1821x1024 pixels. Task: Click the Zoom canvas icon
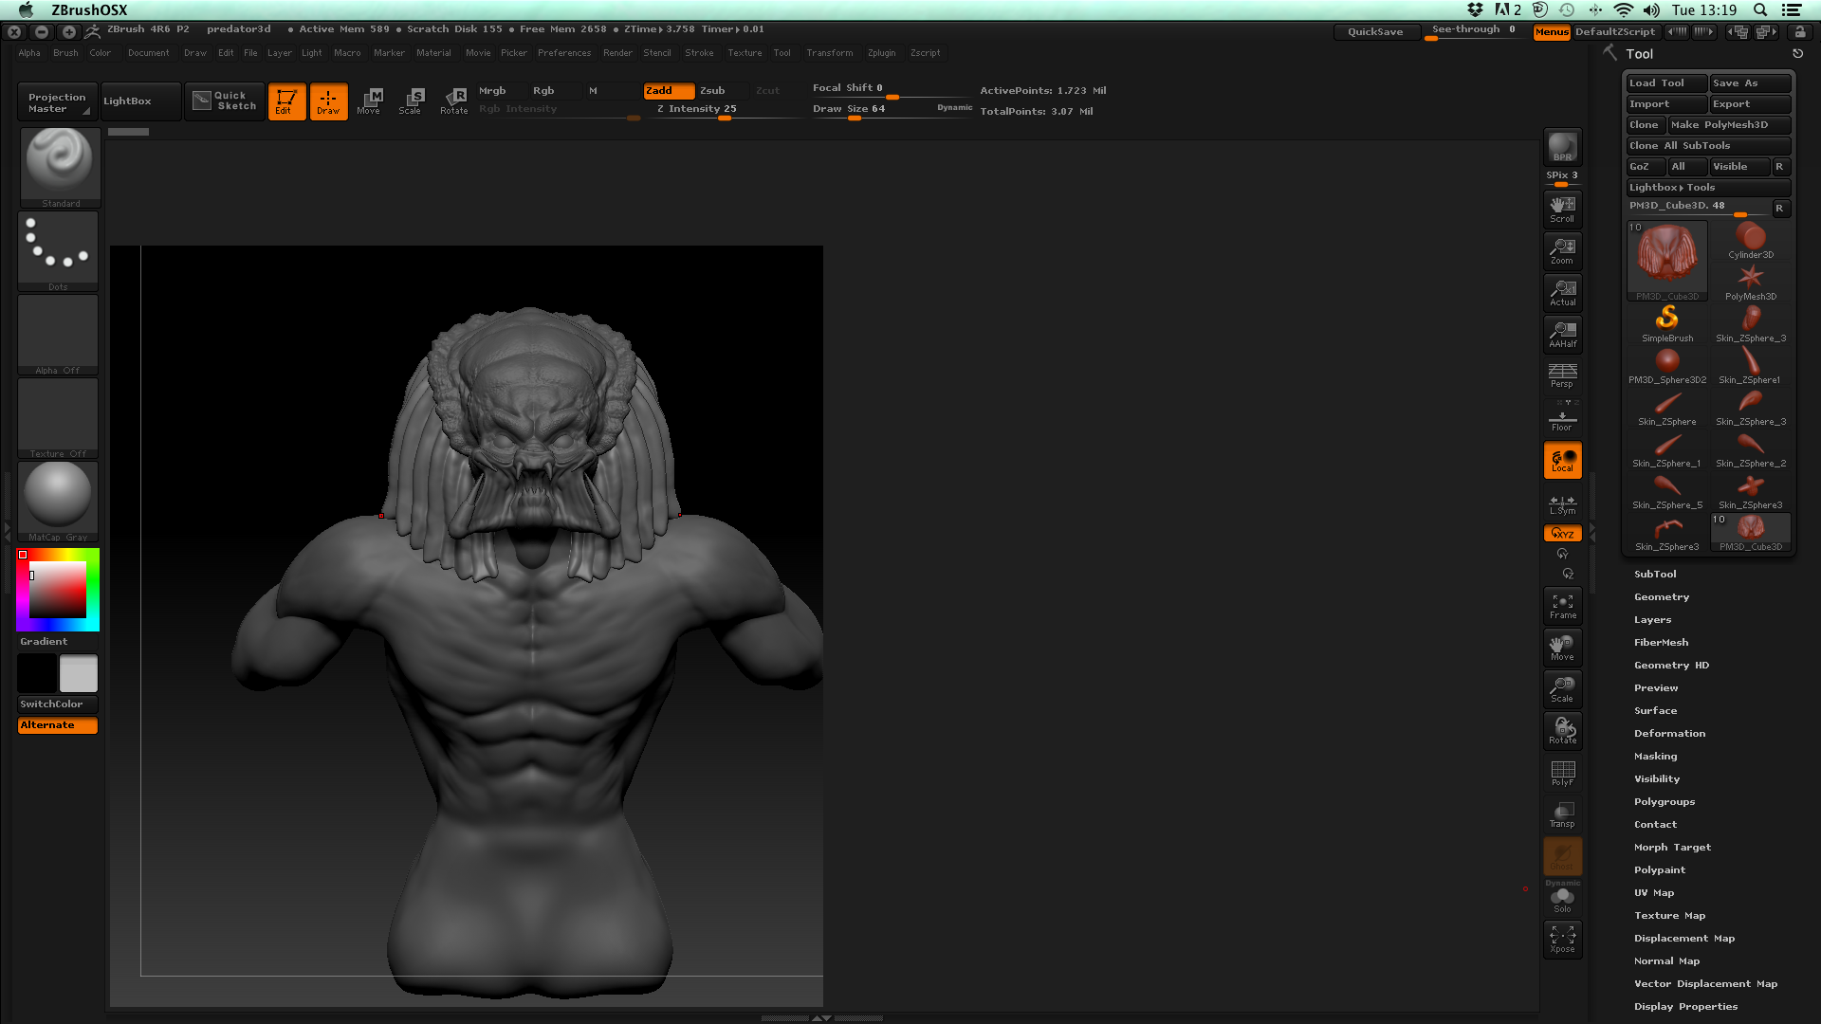pyautogui.click(x=1562, y=251)
